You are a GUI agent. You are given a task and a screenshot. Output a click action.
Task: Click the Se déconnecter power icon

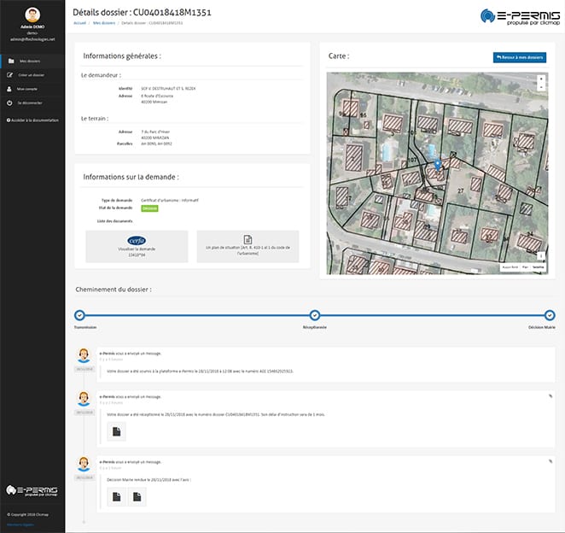[x=10, y=102]
